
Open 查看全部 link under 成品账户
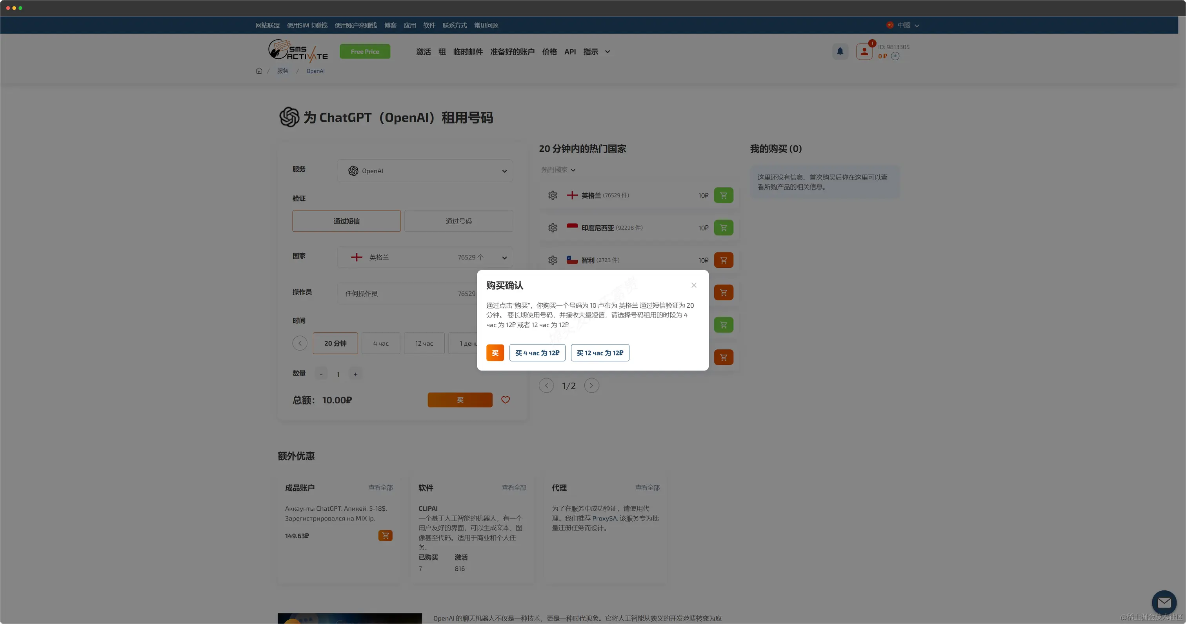380,488
